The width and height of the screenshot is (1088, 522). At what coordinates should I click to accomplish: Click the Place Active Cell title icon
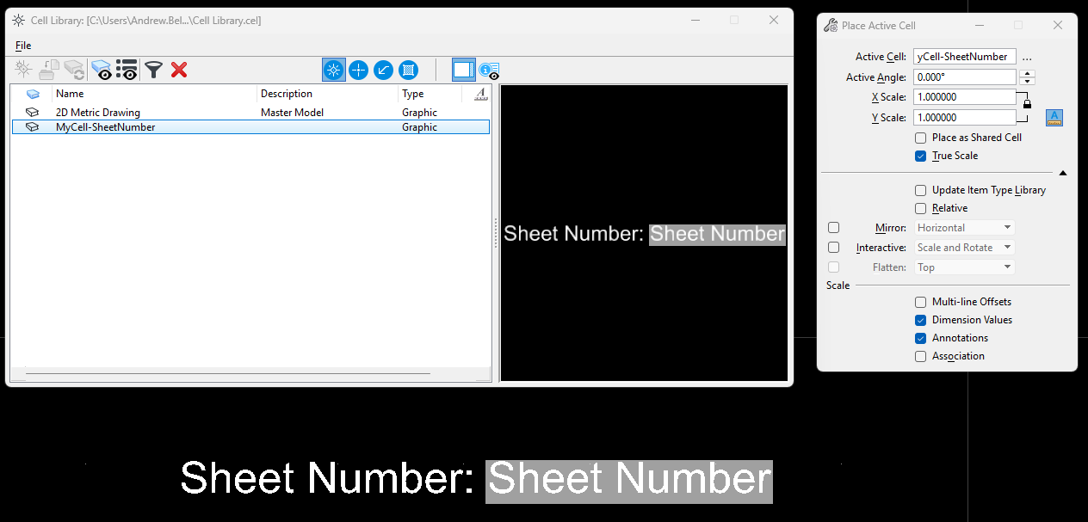[831, 25]
